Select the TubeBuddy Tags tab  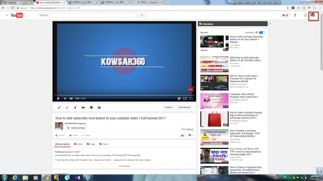(91, 144)
